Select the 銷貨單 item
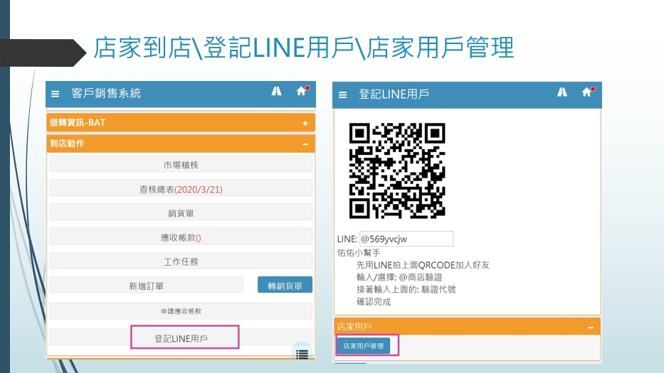This screenshot has height=373, width=664. tap(181, 213)
